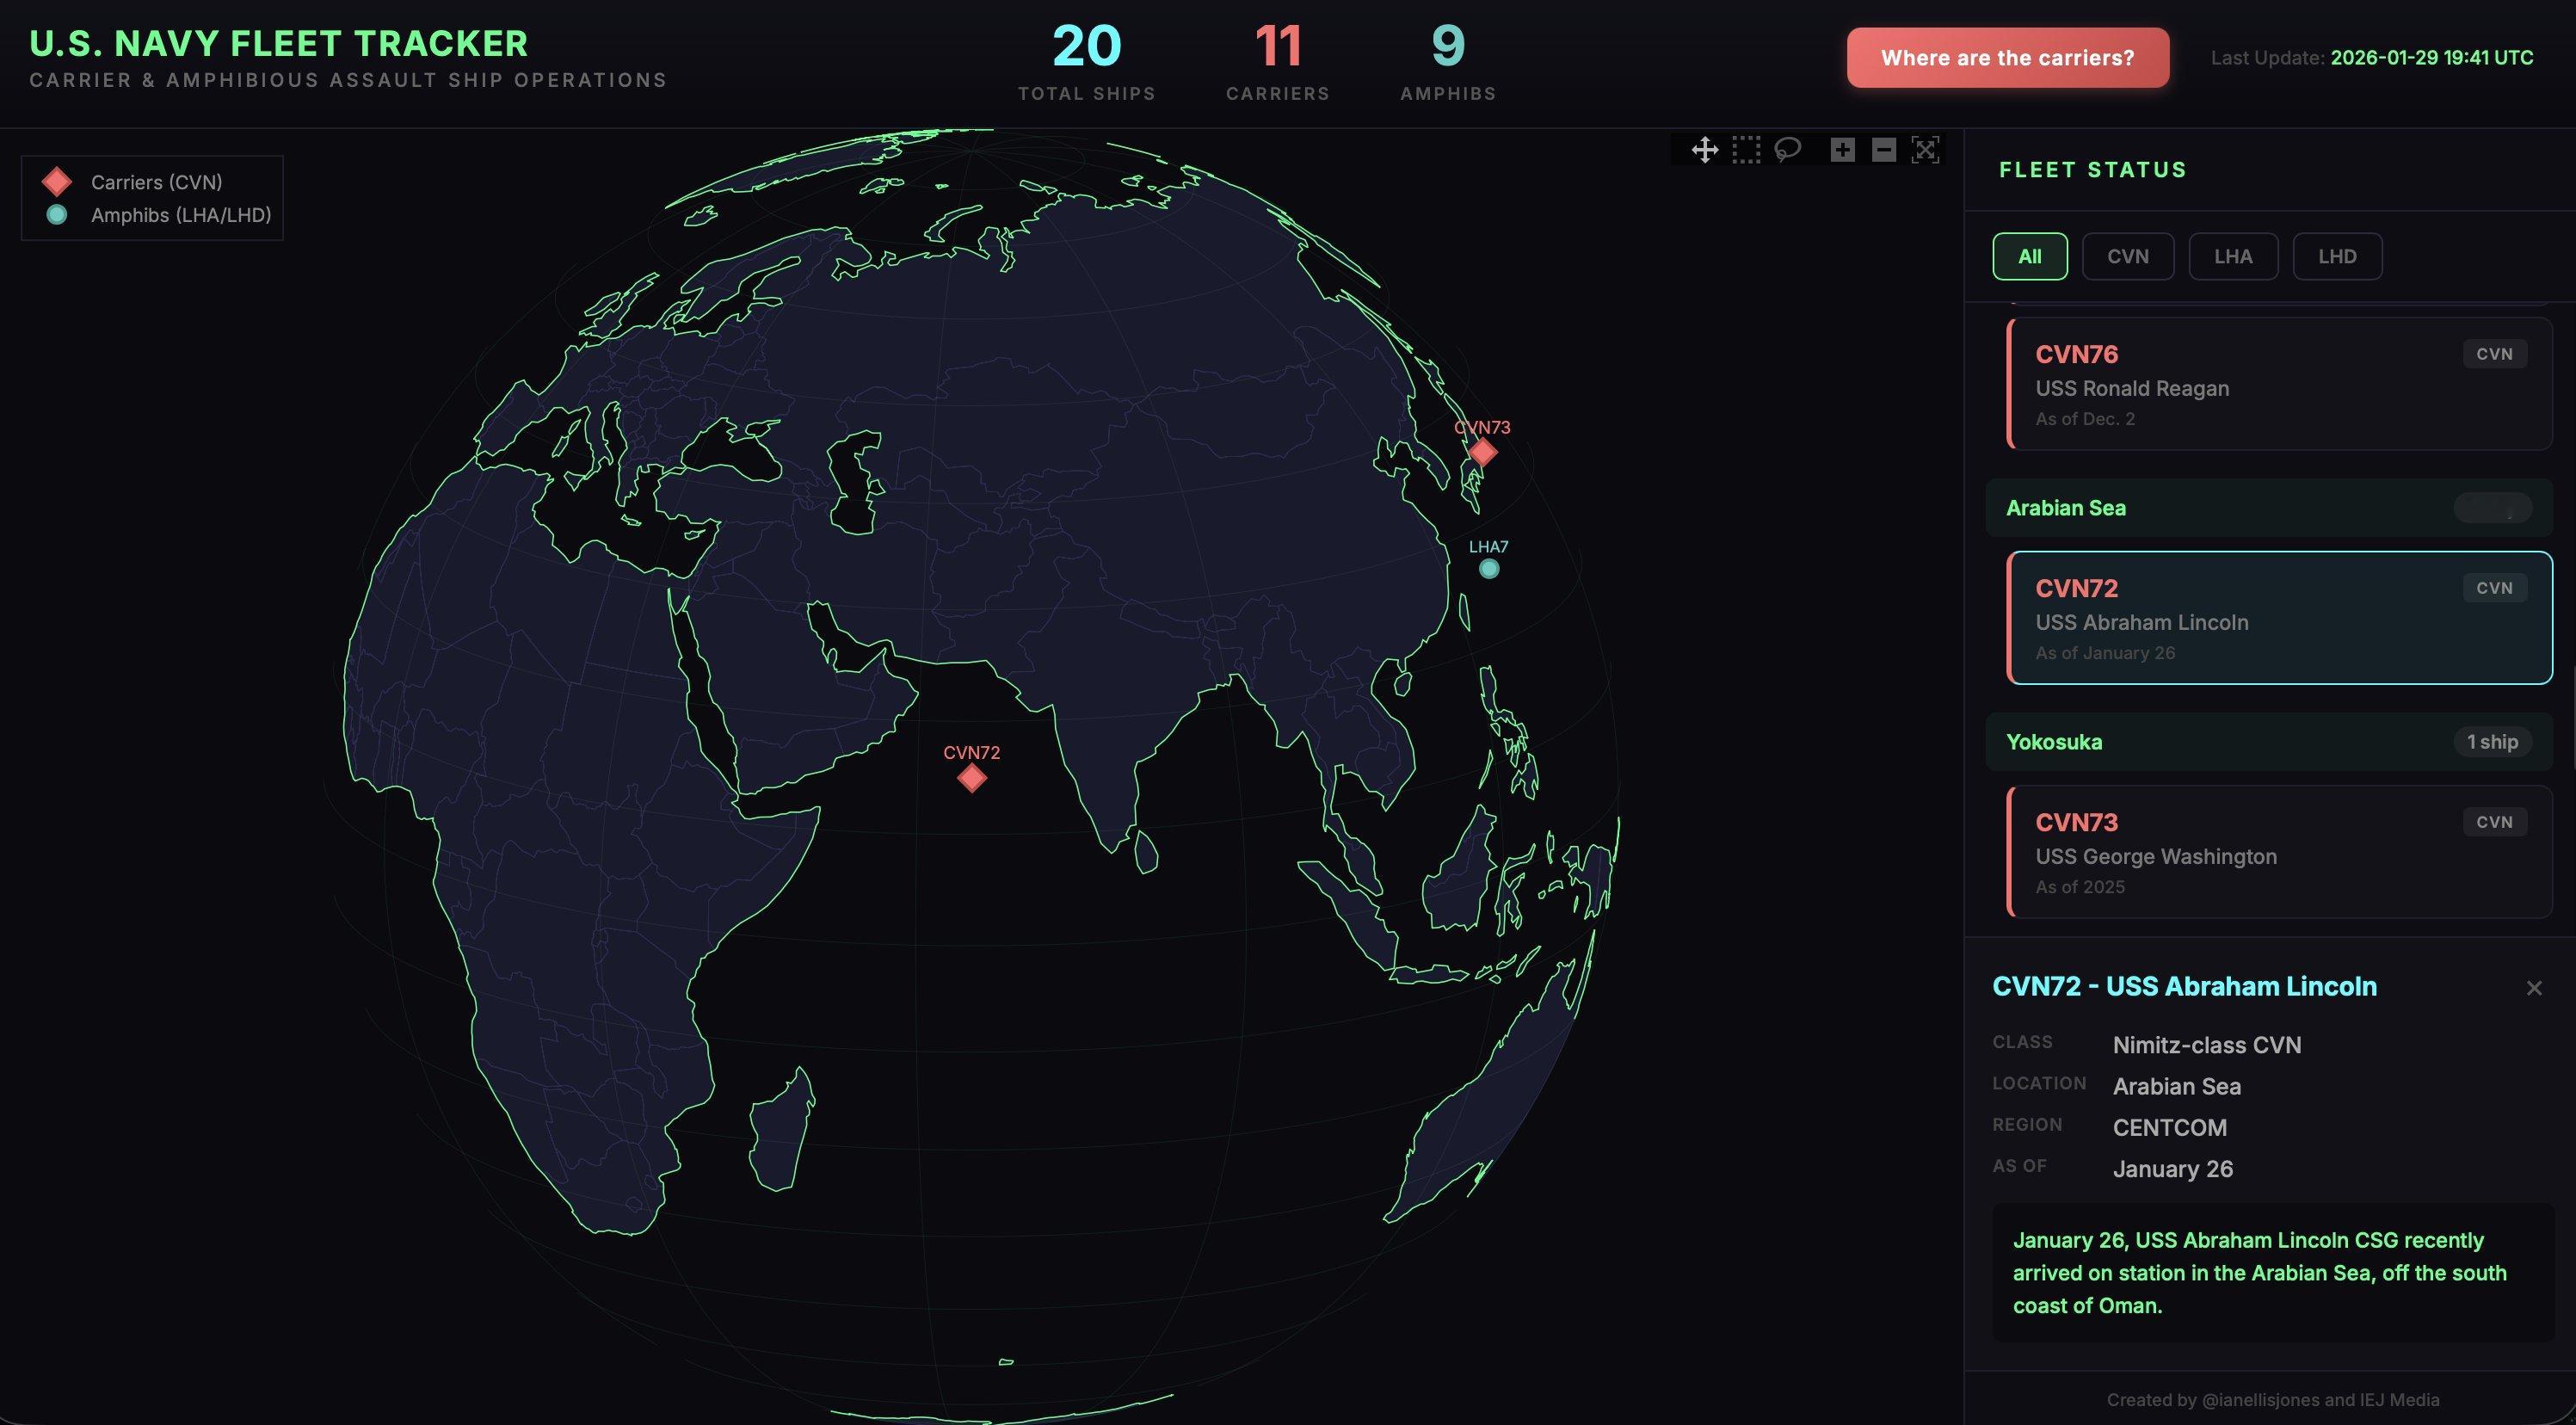The height and width of the screenshot is (1425, 2576).
Task: Click the CVN72 diamond marker on globe
Action: click(x=971, y=778)
